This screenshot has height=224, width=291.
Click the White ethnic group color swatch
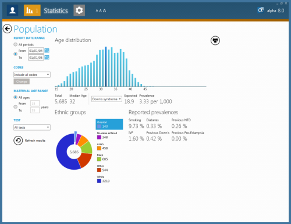[99, 181]
